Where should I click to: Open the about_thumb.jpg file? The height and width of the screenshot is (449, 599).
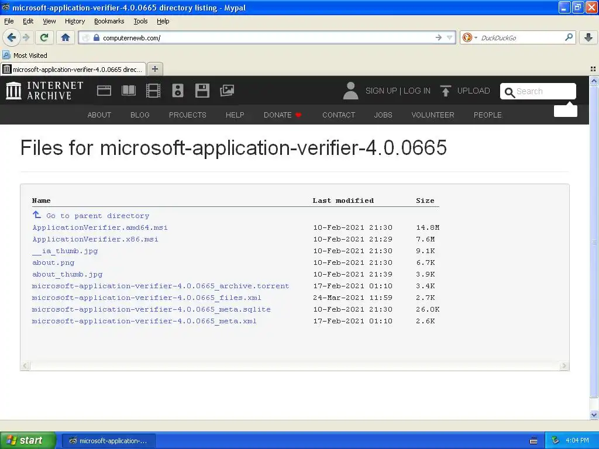pyautogui.click(x=67, y=274)
